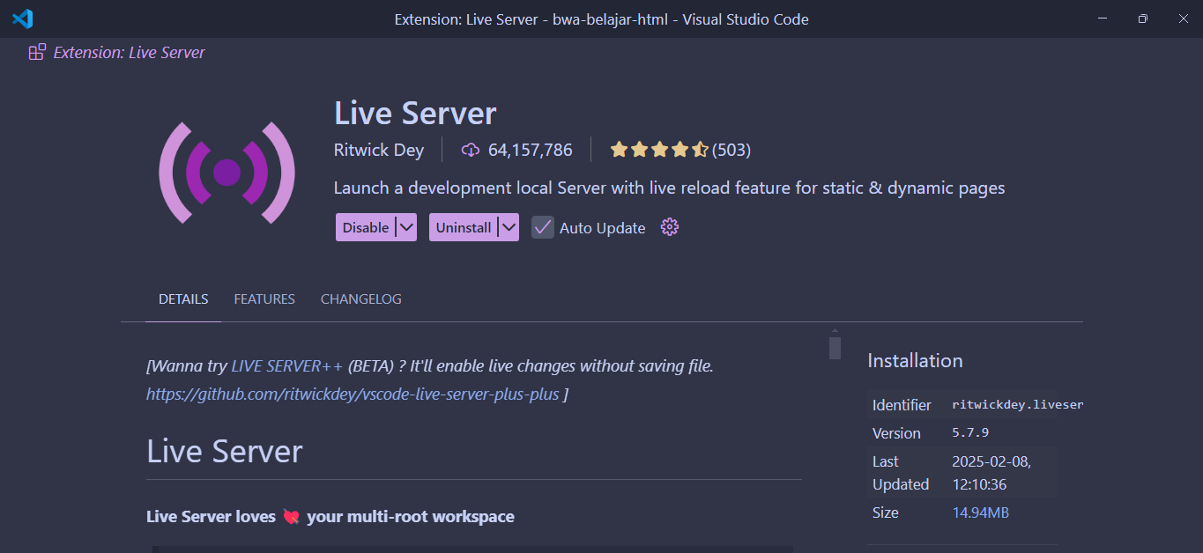1203x553 pixels.
Task: Toggle the Auto Update checkbox
Action: pyautogui.click(x=542, y=227)
